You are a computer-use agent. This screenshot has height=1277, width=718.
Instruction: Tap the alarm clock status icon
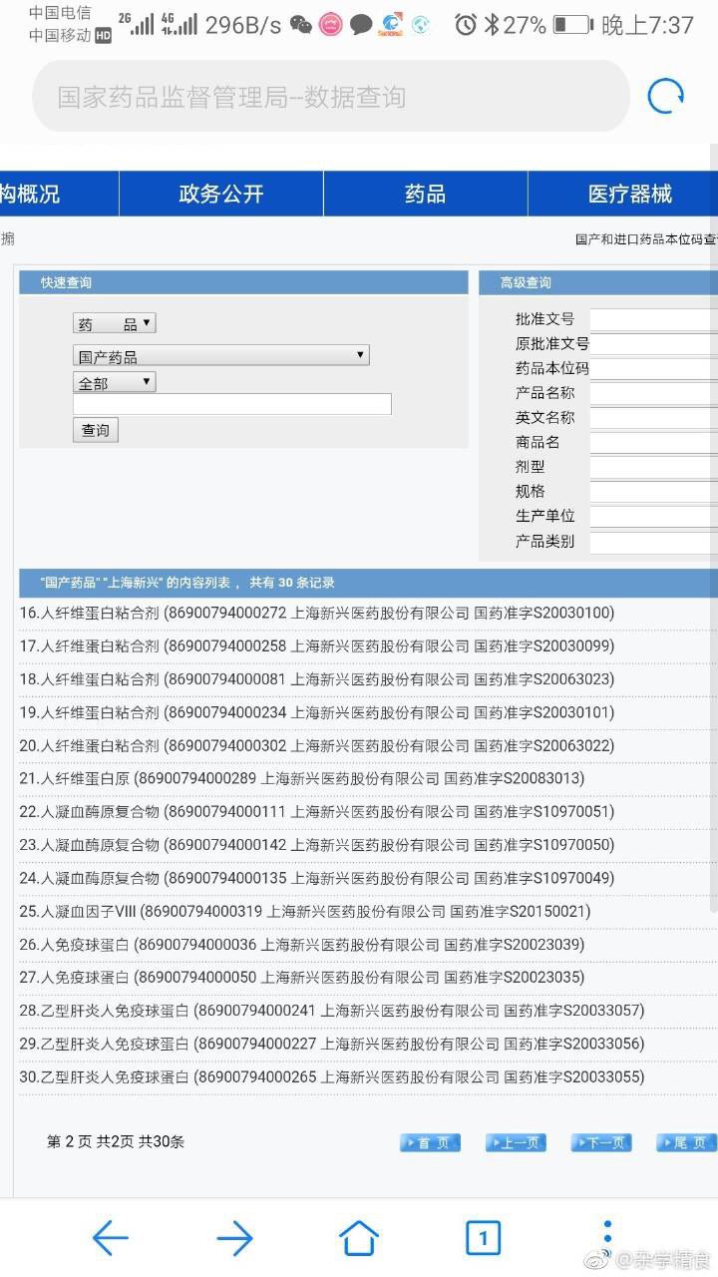point(466,25)
